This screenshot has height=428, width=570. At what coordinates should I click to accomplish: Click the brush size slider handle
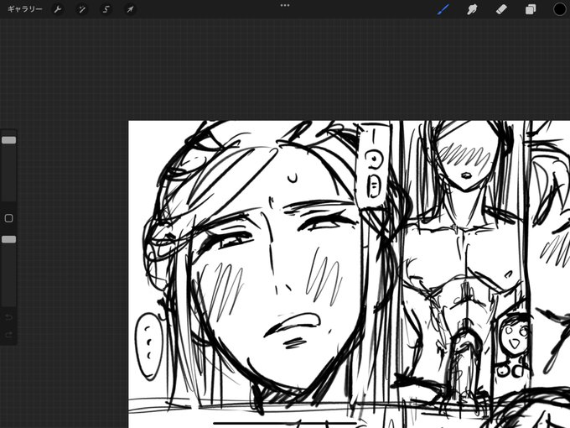[x=8, y=140]
